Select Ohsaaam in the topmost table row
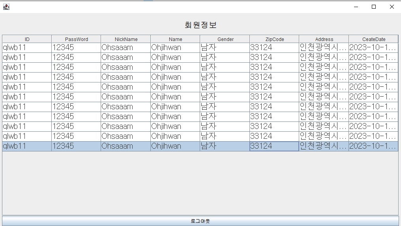Screen dimensions: 401x226 (x=126, y=48)
